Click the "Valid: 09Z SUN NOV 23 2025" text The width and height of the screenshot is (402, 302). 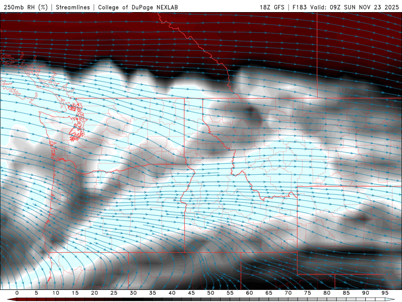(355, 7)
